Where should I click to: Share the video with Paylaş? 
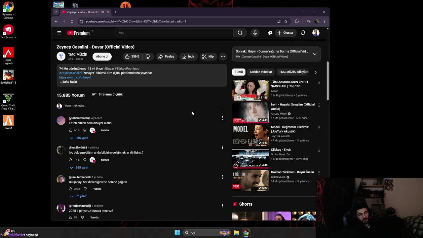pyautogui.click(x=166, y=57)
